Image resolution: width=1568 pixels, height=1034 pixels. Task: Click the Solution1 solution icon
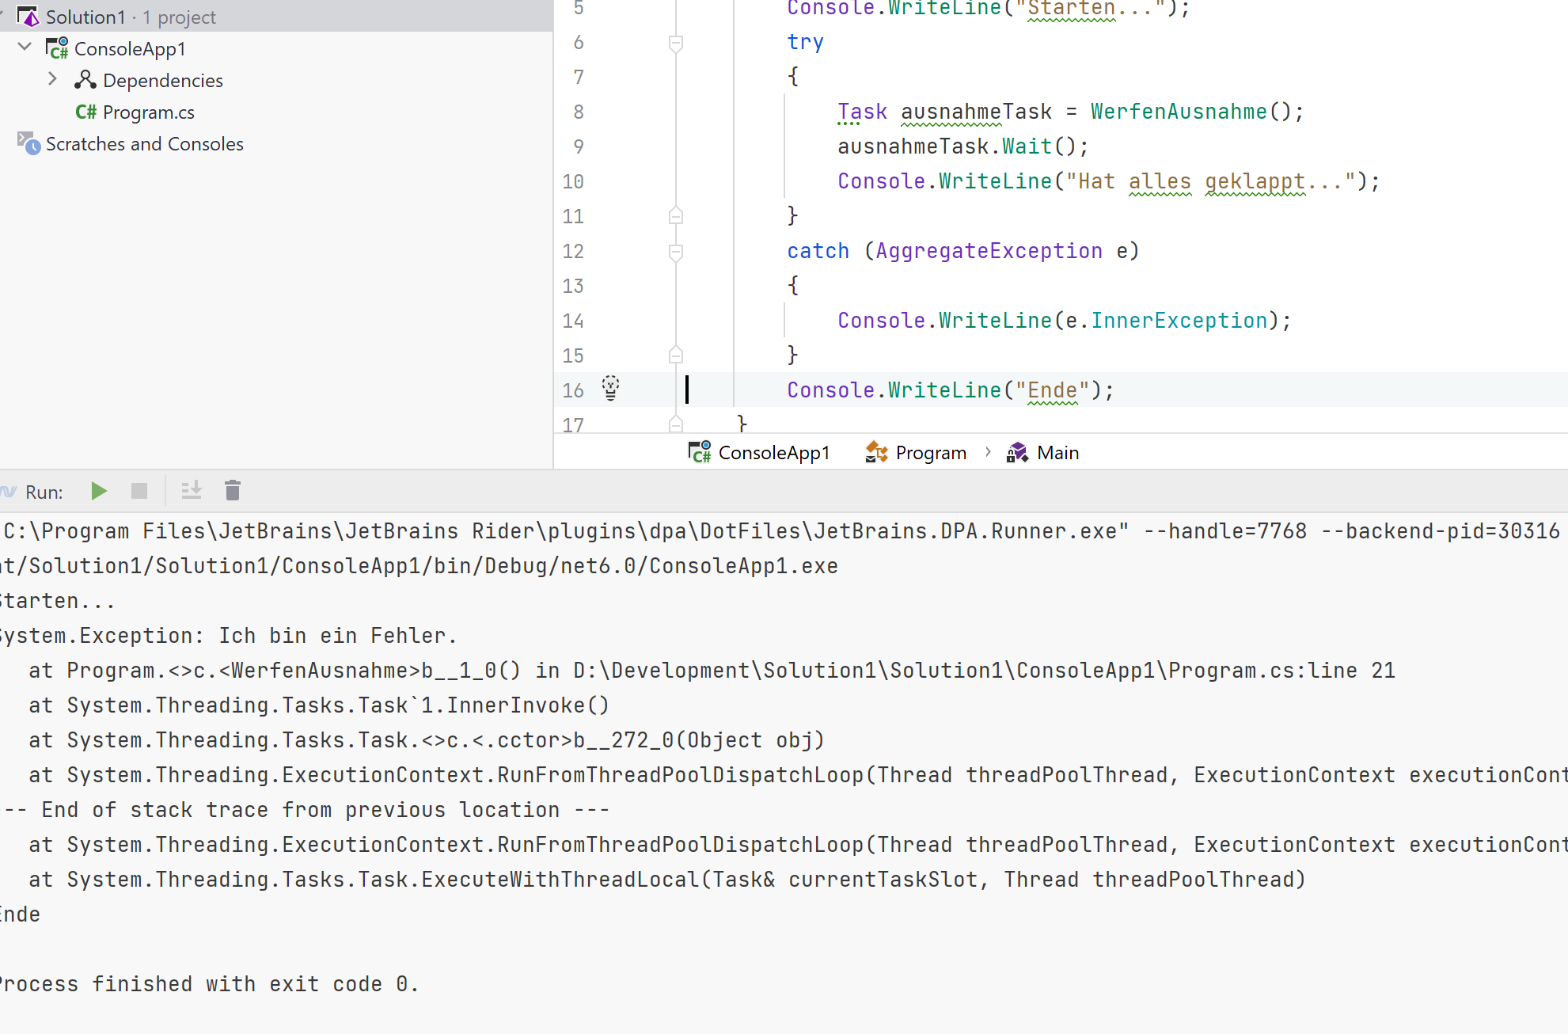click(x=28, y=17)
